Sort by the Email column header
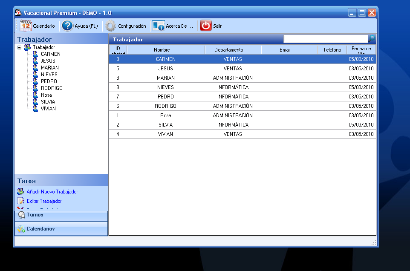 point(289,49)
